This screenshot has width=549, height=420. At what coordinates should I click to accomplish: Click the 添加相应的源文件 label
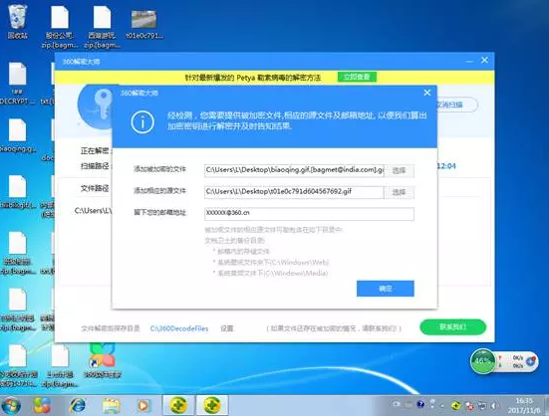[x=159, y=191]
